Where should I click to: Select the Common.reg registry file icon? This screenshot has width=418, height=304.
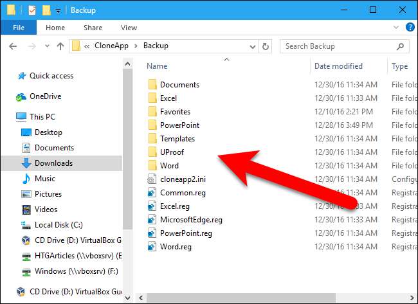point(152,193)
